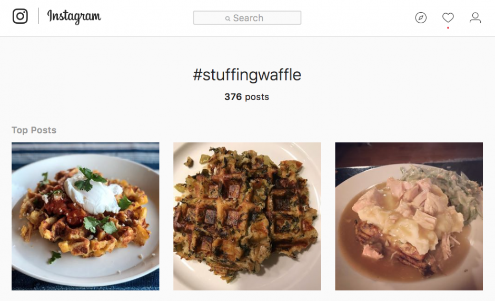This screenshot has height=301, width=495.
Task: Click the Instagram camera logo icon
Action: pos(20,16)
